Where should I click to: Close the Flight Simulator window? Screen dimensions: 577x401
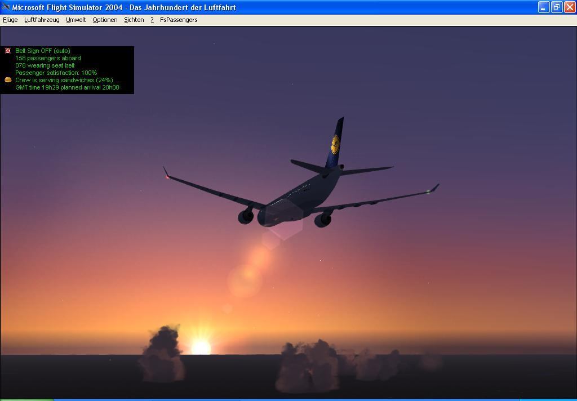click(x=570, y=7)
